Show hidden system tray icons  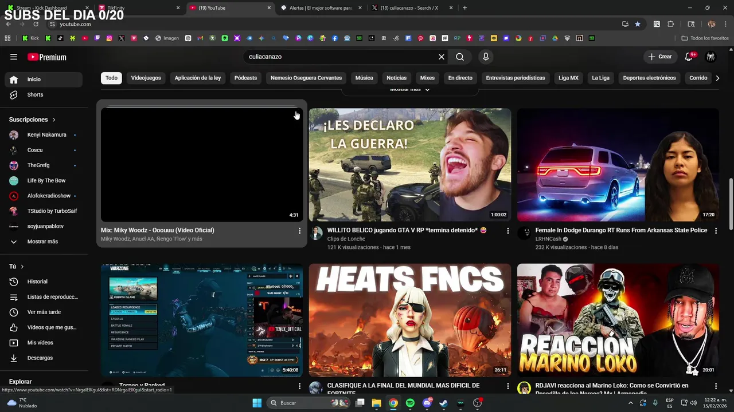[x=631, y=403]
